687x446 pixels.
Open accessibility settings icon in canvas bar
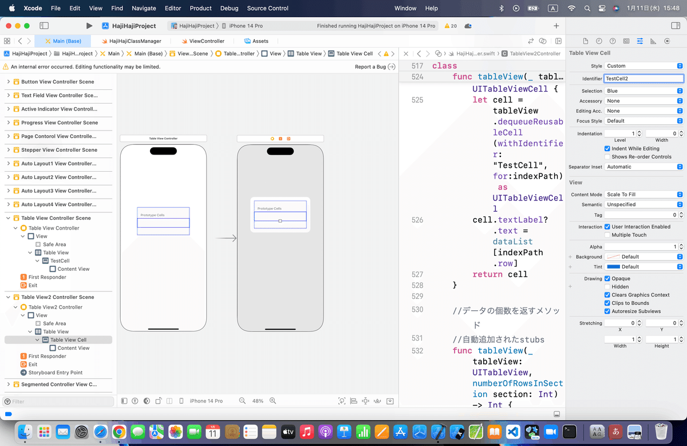pyautogui.click(x=135, y=401)
